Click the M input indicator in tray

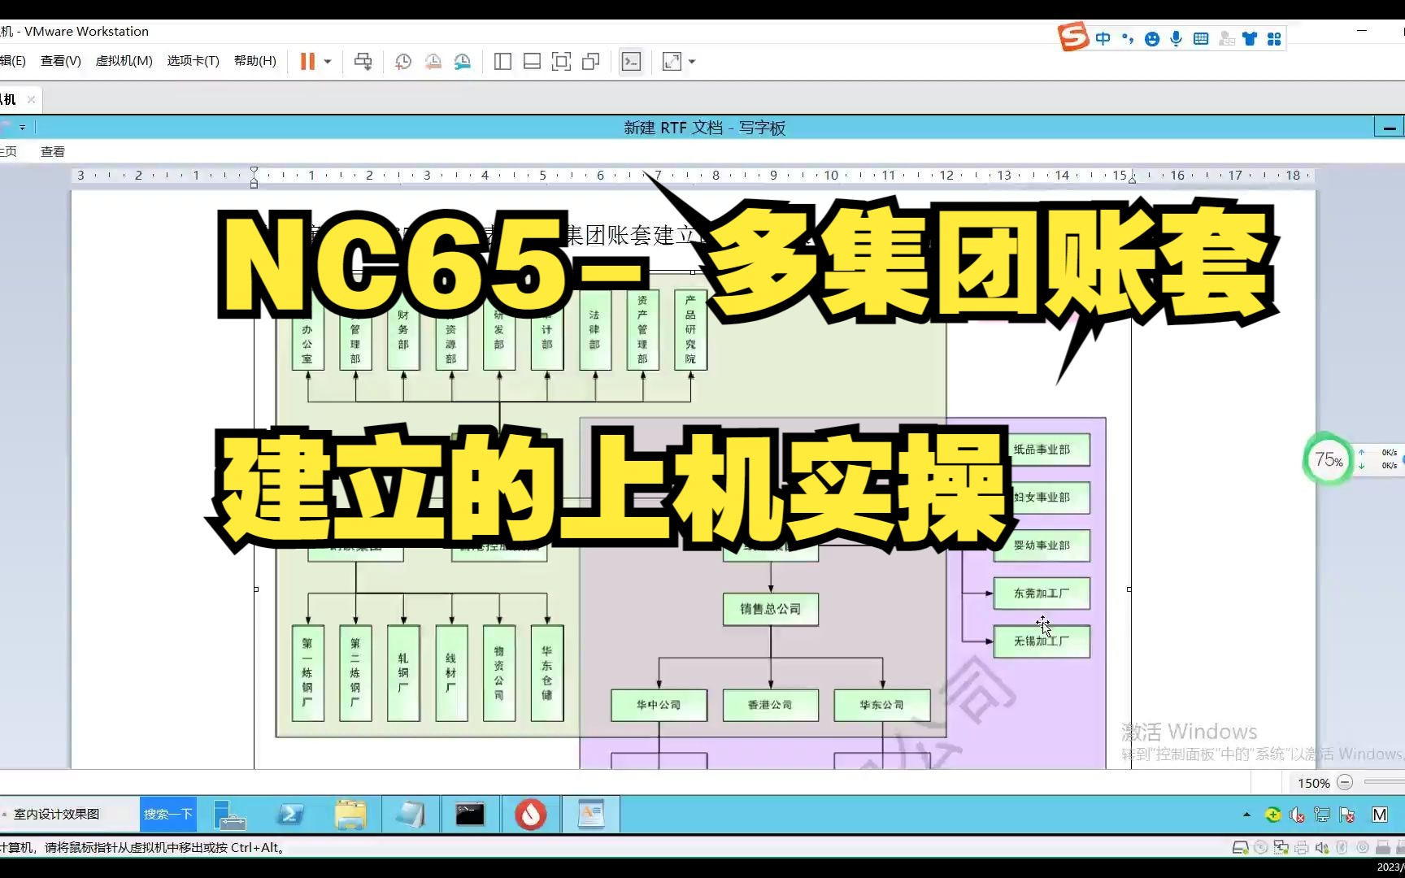point(1380,815)
